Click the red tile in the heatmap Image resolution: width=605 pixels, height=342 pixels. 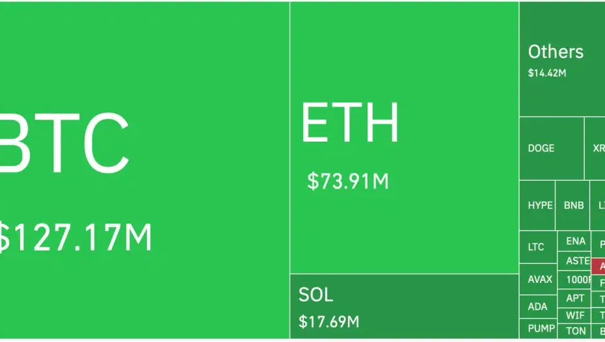pos(598,267)
